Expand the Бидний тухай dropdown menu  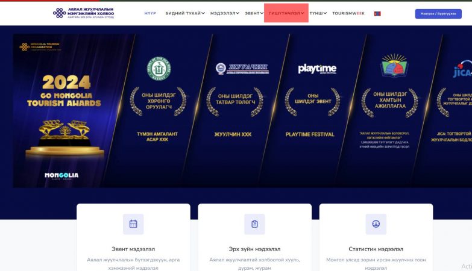[185, 13]
